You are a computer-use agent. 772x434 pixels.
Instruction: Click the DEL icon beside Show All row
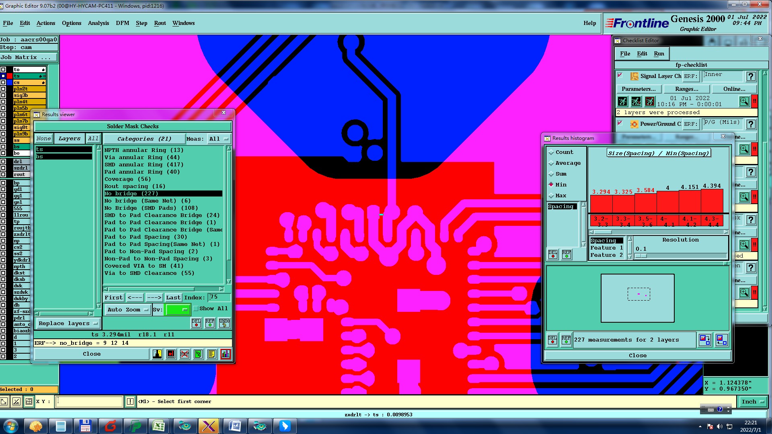(196, 323)
